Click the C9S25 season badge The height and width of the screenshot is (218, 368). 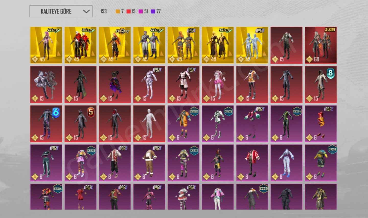click(x=228, y=111)
